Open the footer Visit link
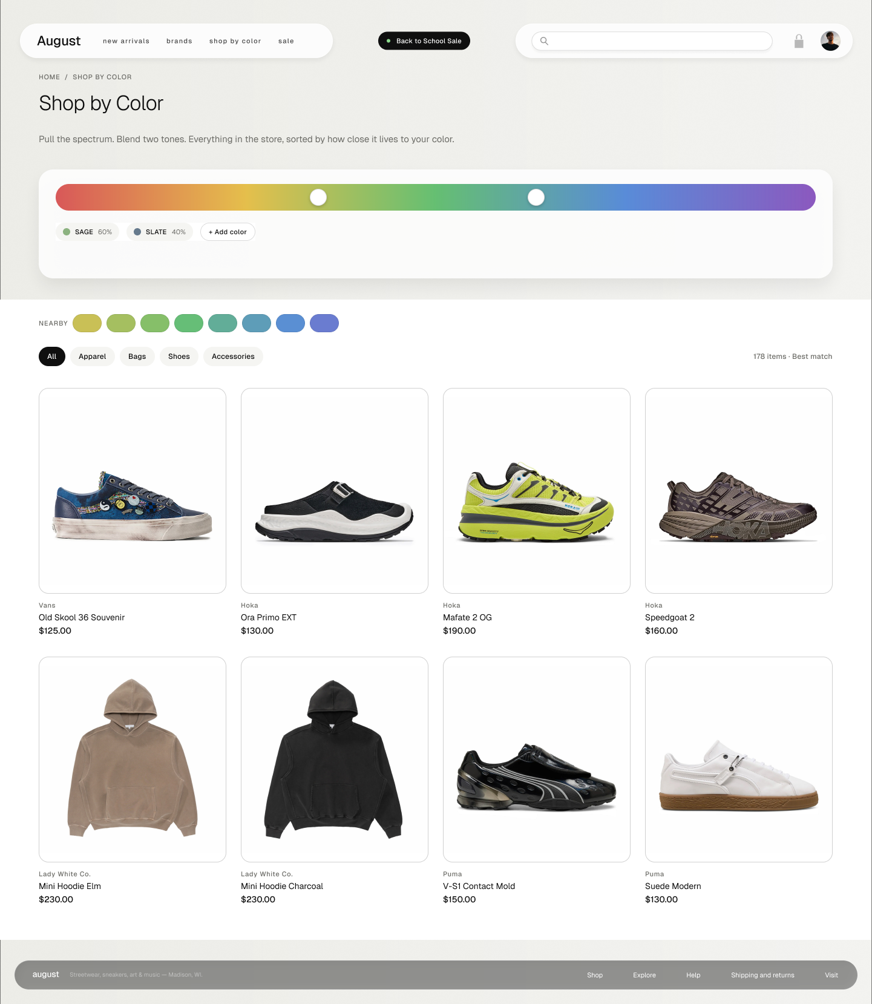 coord(831,975)
